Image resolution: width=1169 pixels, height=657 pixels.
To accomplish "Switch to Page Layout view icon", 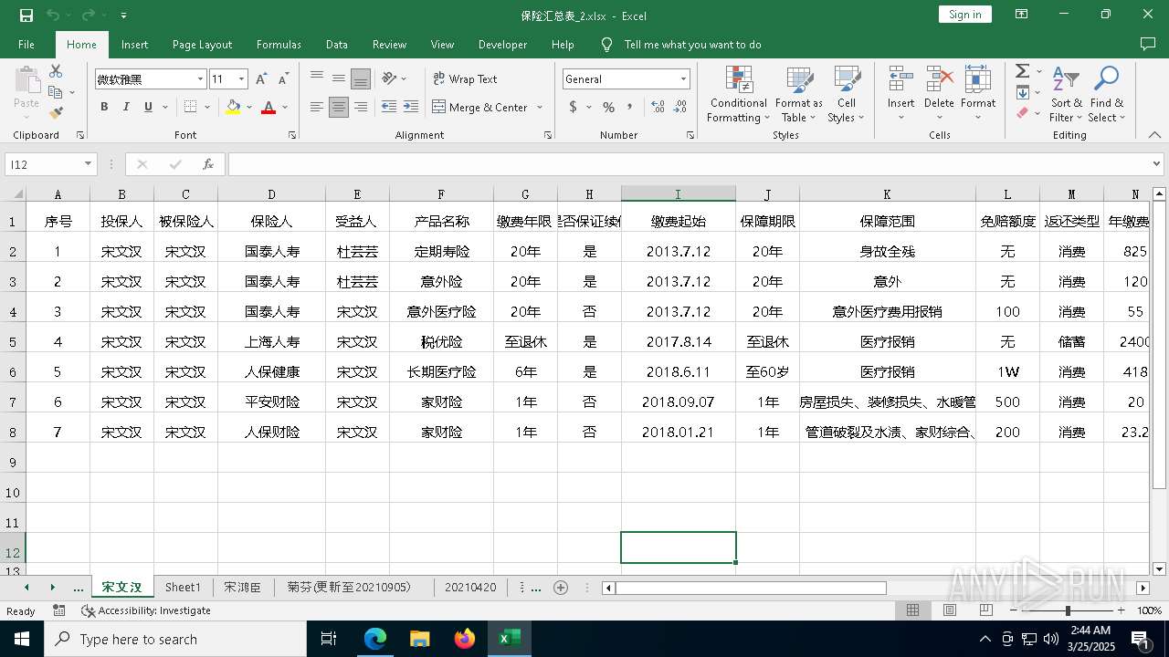I will coord(950,610).
